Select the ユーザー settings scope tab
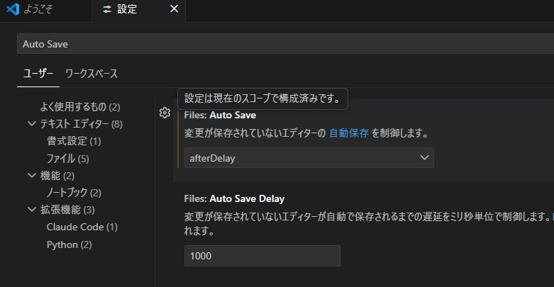 tap(38, 74)
